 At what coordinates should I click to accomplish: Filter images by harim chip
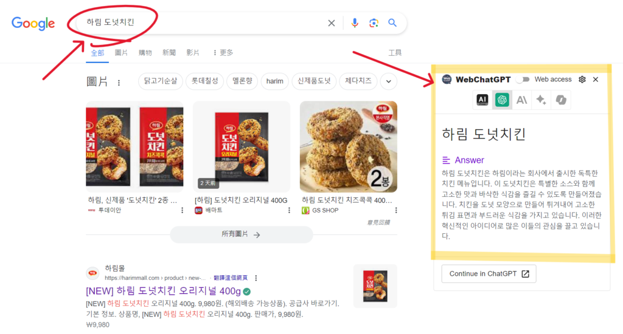point(274,81)
